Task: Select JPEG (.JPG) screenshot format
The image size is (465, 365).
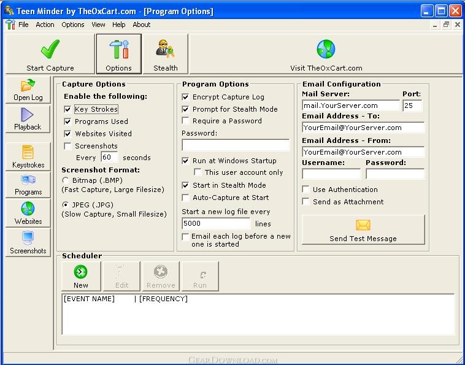Action: point(65,205)
